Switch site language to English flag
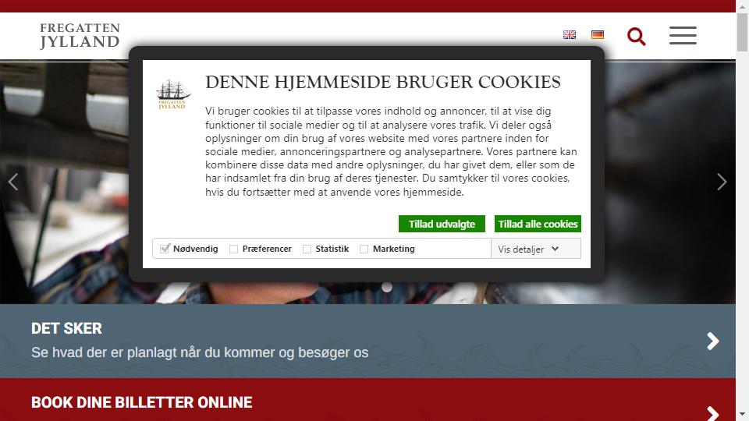 569,35
